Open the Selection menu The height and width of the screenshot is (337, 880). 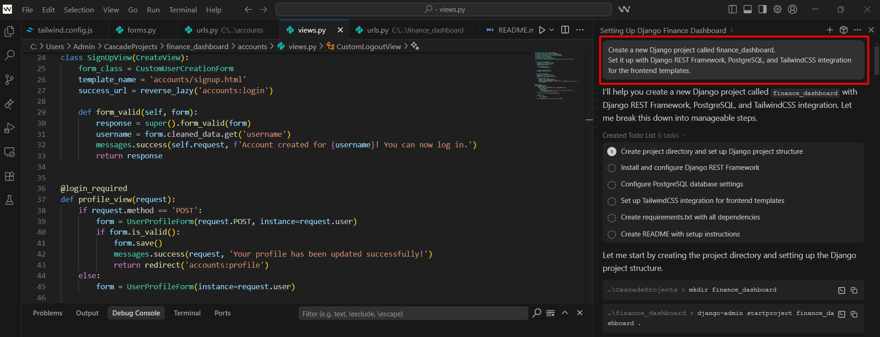click(x=79, y=10)
